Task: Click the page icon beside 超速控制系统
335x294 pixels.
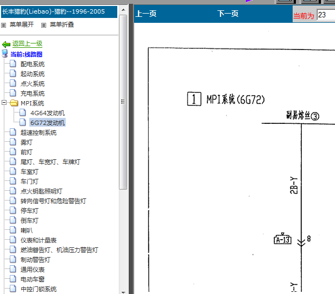Action: (13, 132)
